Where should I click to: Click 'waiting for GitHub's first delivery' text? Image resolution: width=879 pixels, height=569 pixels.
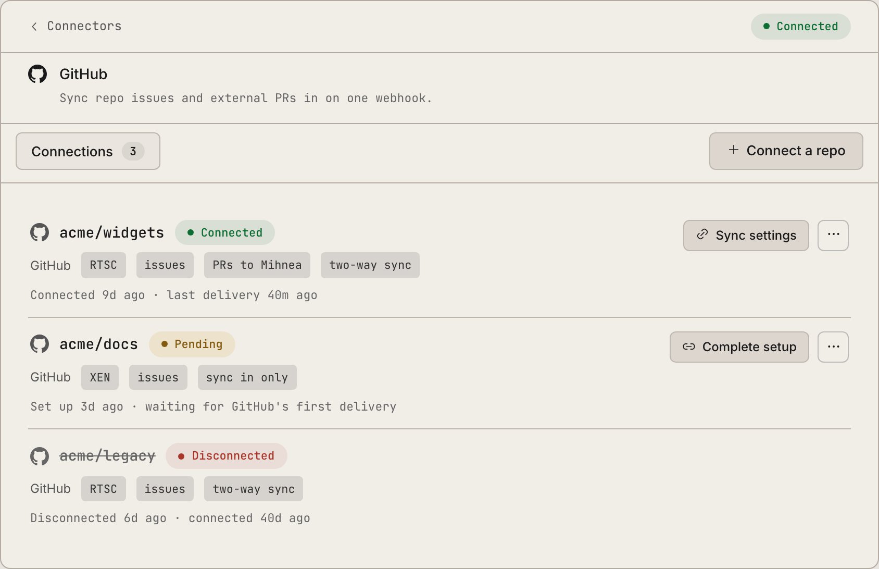[x=271, y=406]
